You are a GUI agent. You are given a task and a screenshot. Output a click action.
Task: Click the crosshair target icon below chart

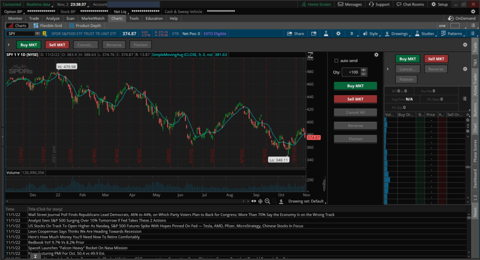pyautogui.click(x=261, y=201)
